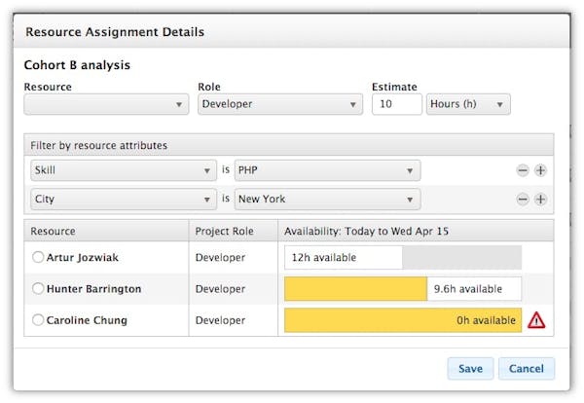
Task: Click the red overallocation warning icon
Action: (x=536, y=319)
